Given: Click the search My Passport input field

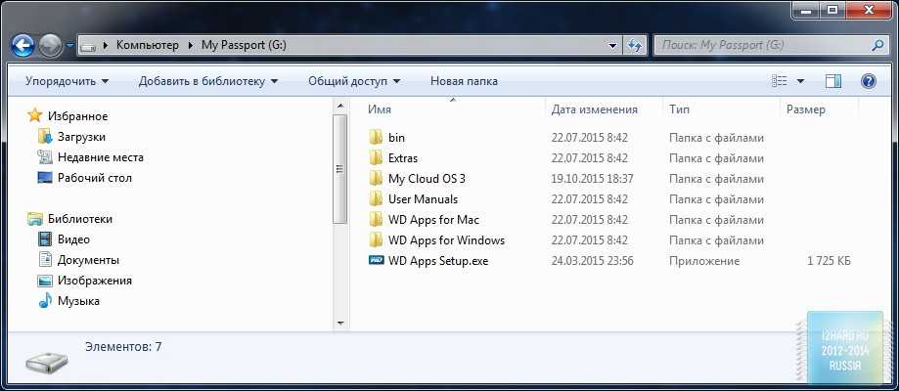Looking at the screenshot, I should click(763, 45).
